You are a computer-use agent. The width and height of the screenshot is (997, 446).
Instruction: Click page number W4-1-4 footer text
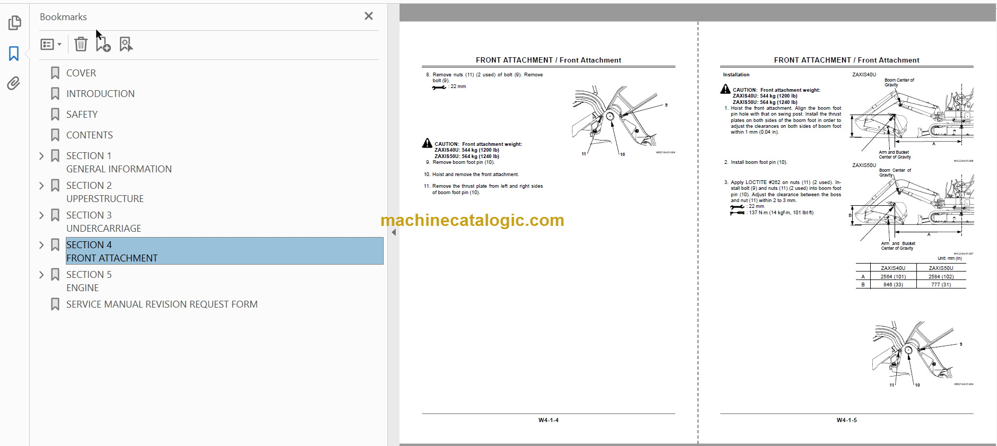tap(548, 420)
